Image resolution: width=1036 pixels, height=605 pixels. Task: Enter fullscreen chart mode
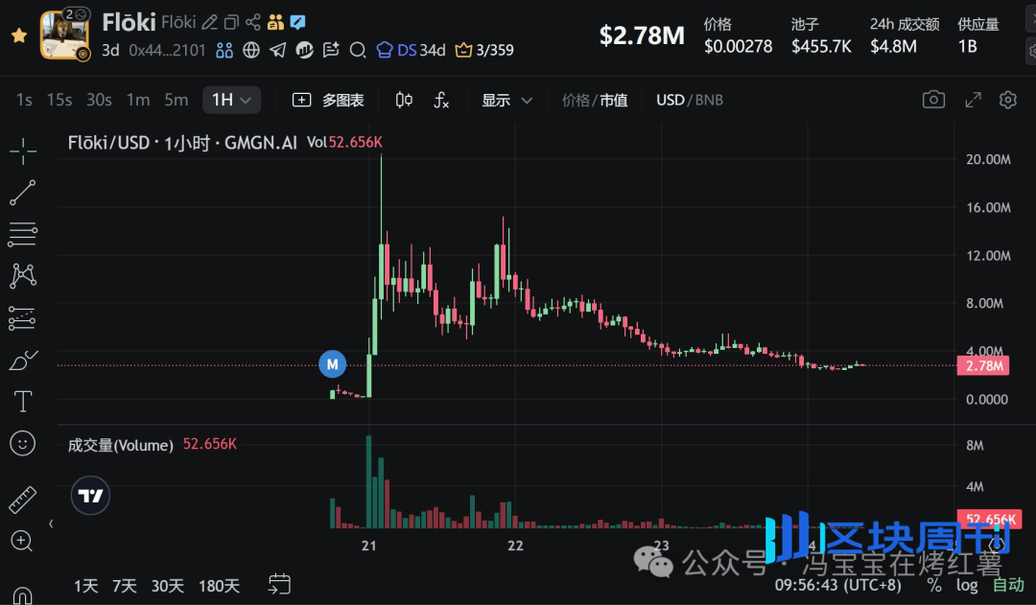(973, 100)
